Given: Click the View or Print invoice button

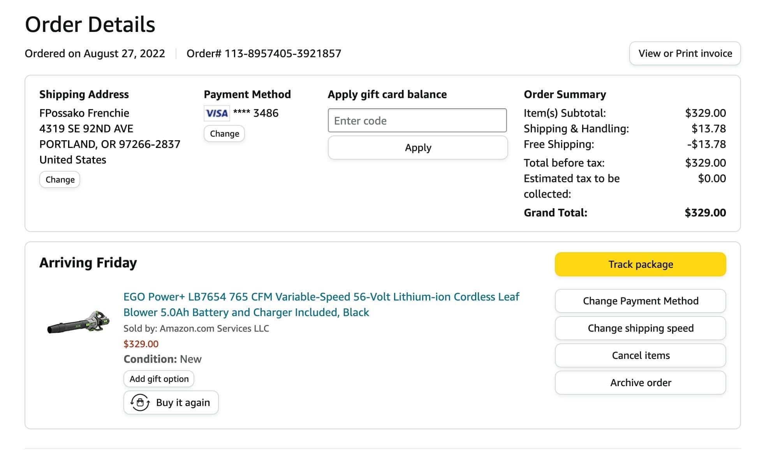Looking at the screenshot, I should click(685, 53).
